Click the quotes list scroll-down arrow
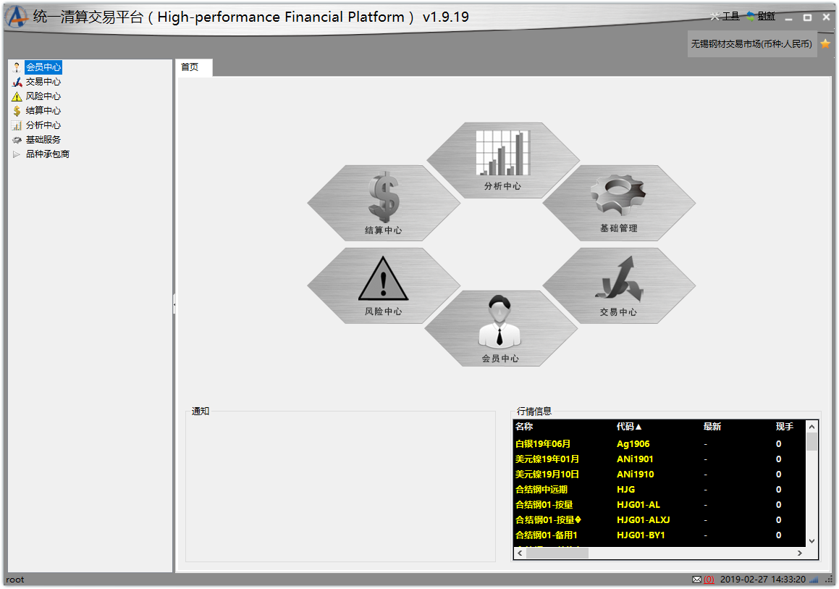839x589 pixels. pyautogui.click(x=811, y=540)
